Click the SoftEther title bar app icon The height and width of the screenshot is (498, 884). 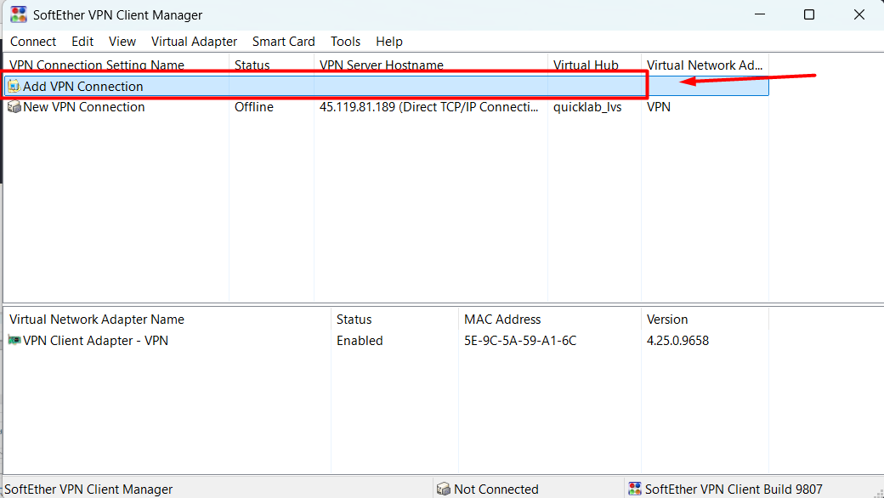point(18,15)
